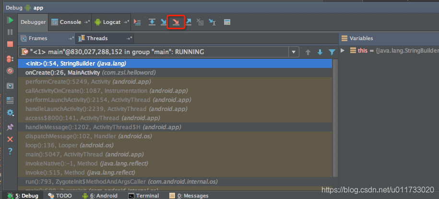The width and height of the screenshot is (439, 199).
Task: Open the 0: Messages tool window
Action: 189,196
